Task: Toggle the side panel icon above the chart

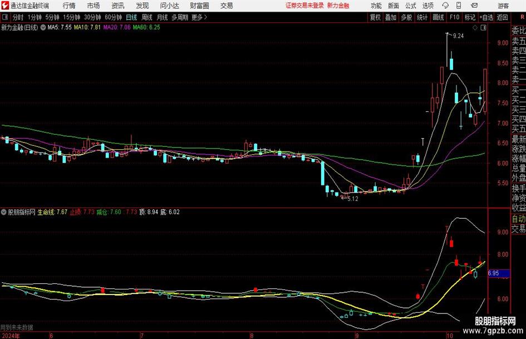Action: coord(483,27)
